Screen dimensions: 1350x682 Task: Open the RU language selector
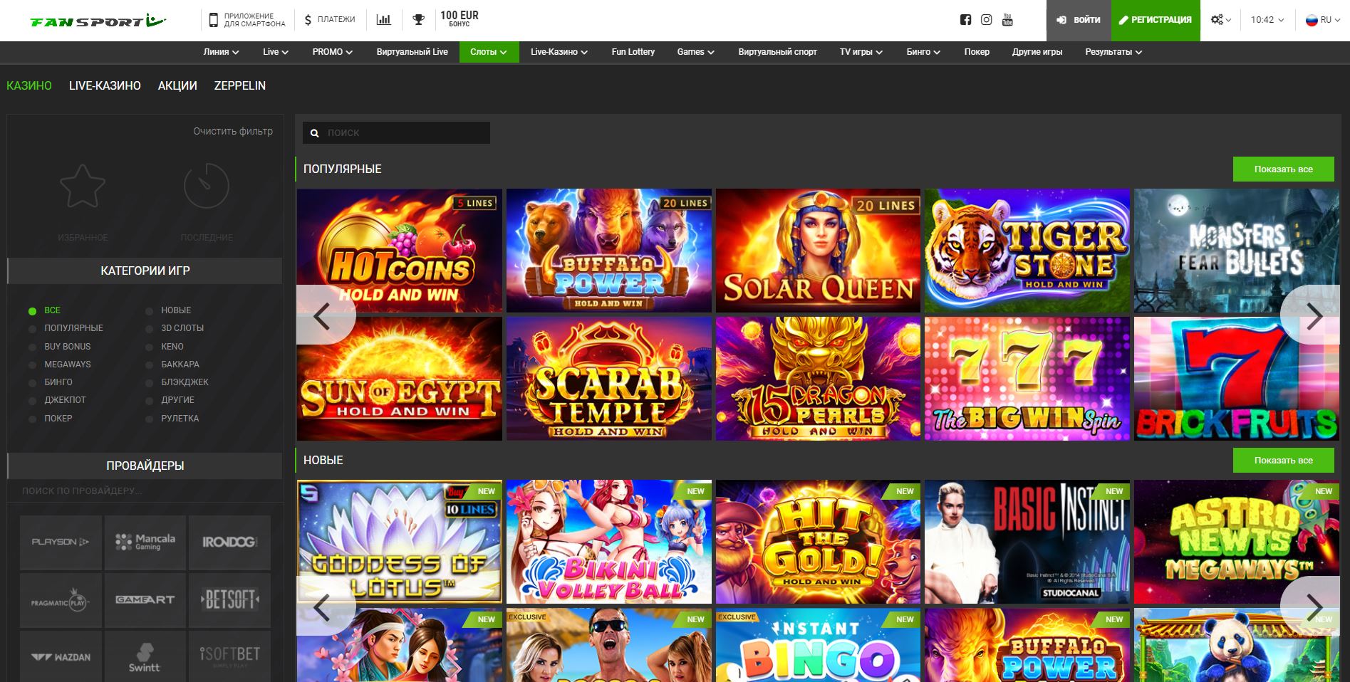click(x=1324, y=20)
